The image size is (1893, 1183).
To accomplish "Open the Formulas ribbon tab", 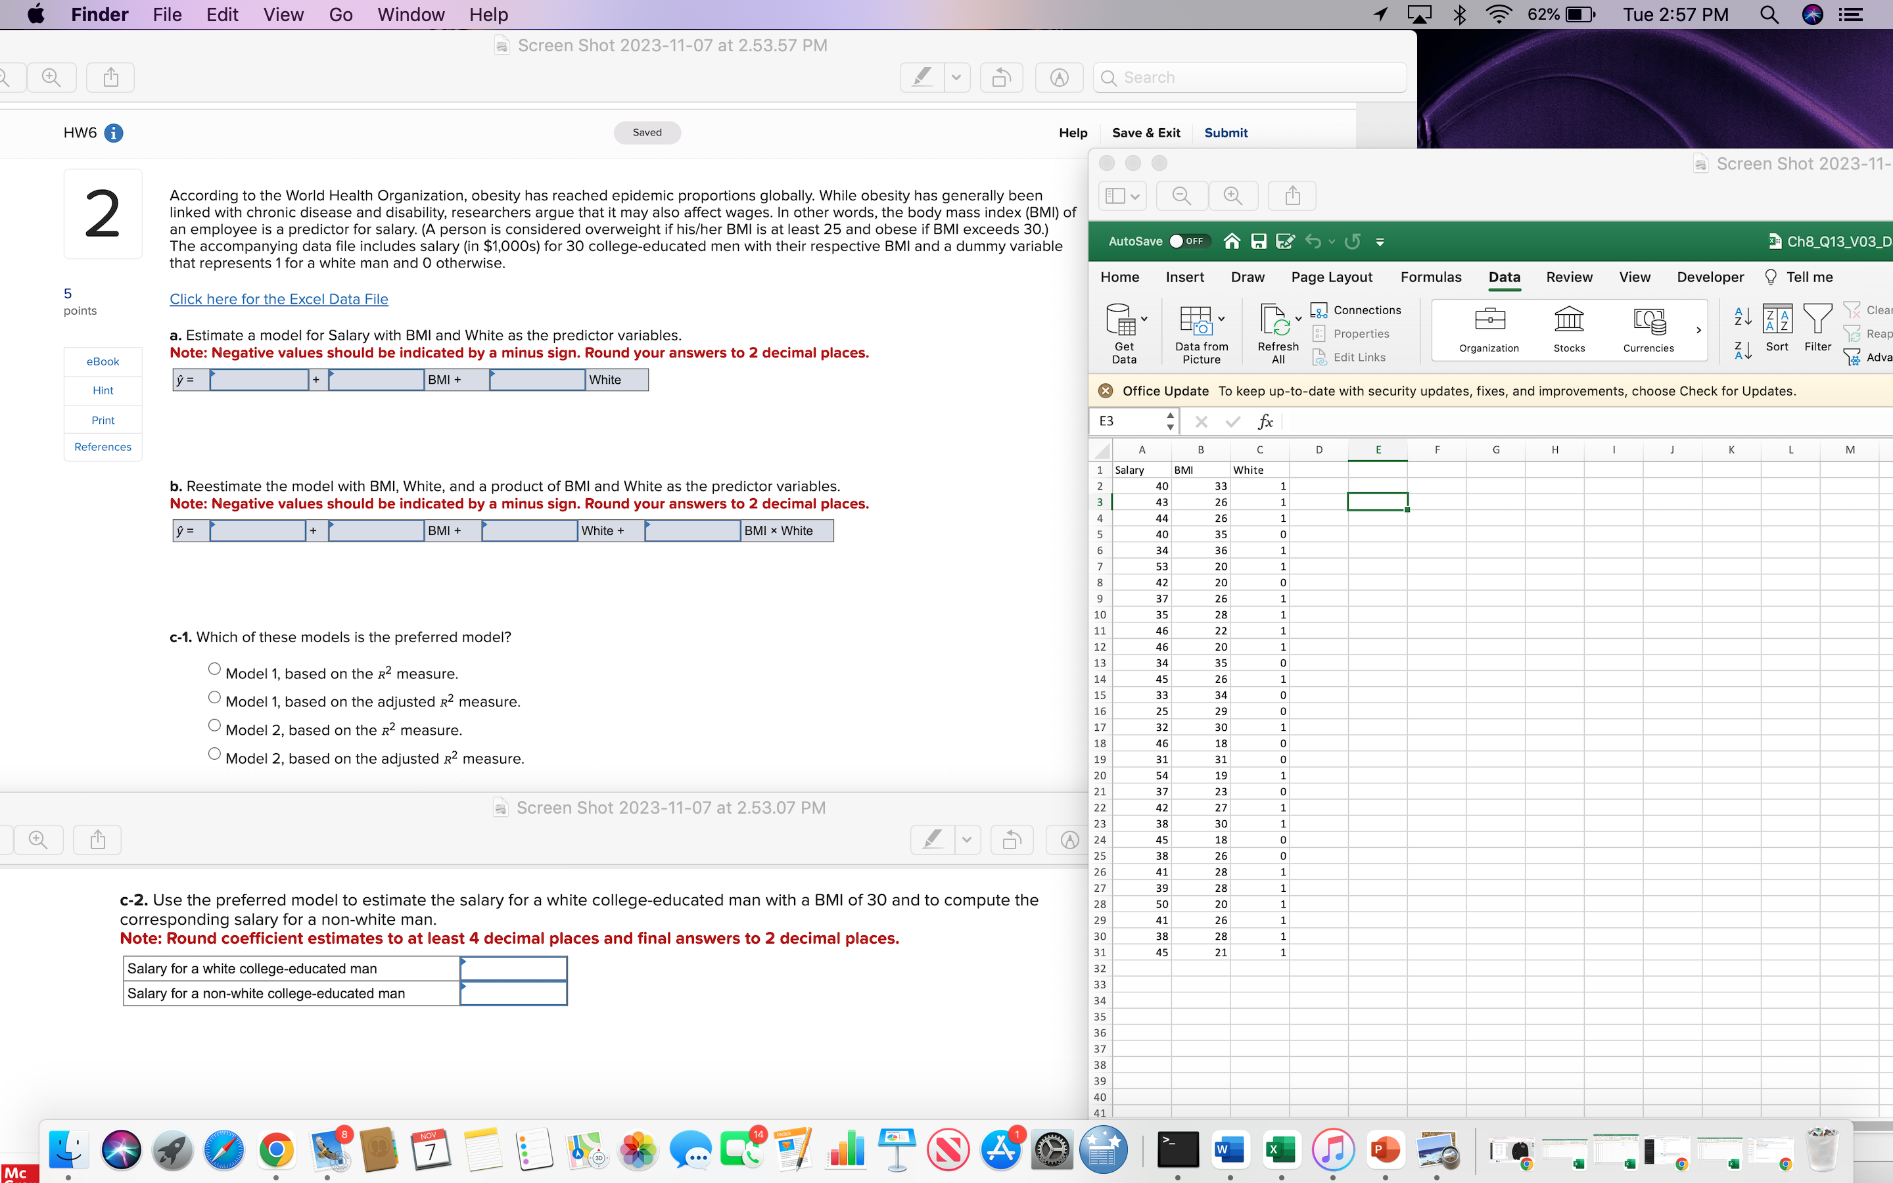I will tap(1431, 277).
